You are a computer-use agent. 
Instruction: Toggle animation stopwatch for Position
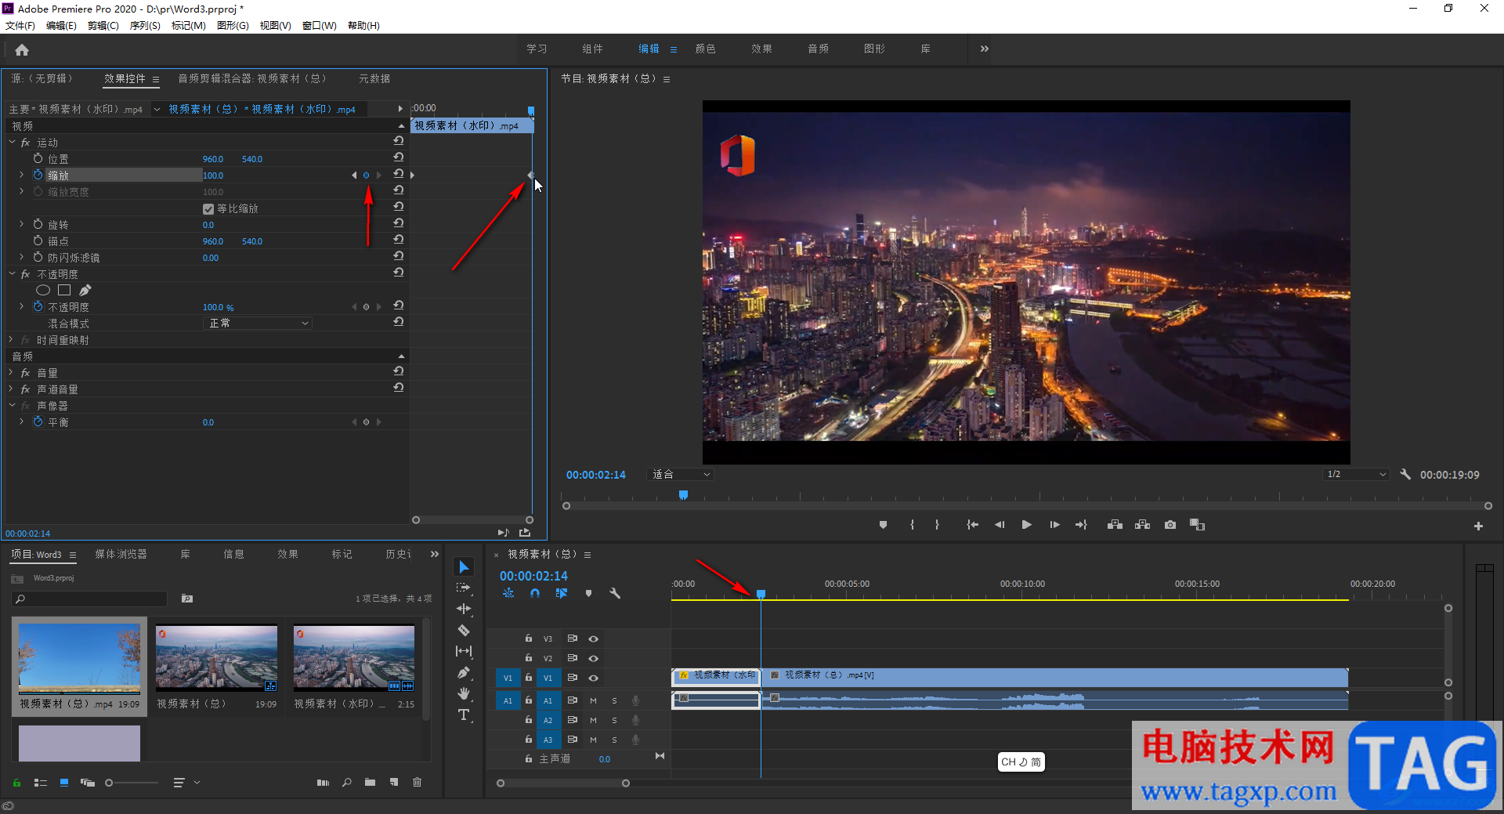point(38,158)
